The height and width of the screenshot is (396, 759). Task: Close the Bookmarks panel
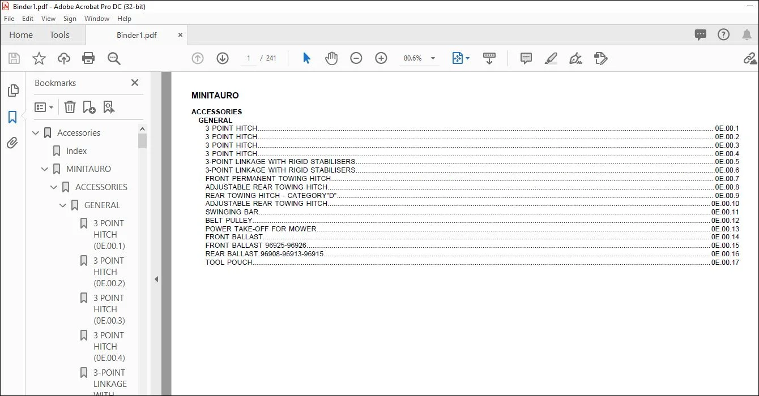click(x=135, y=83)
